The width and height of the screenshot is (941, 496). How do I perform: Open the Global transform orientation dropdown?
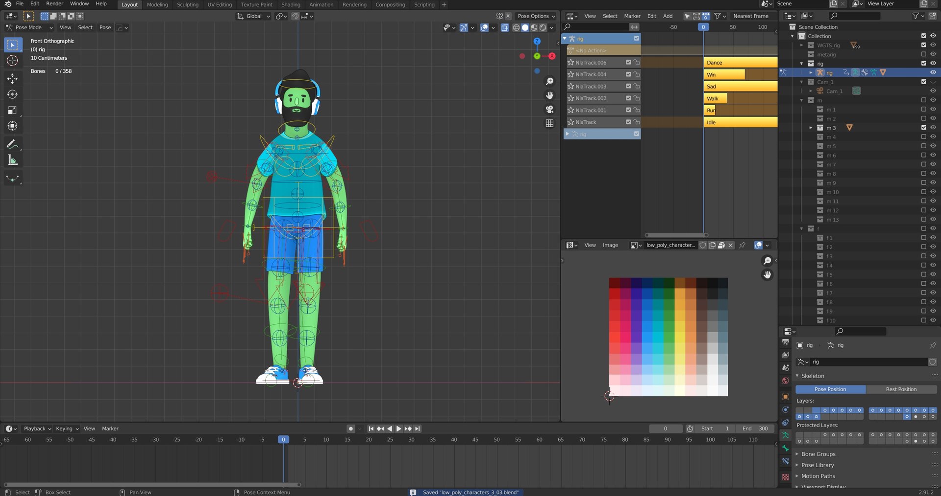click(x=253, y=16)
